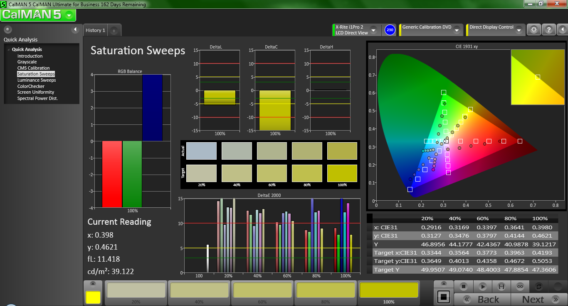
Task: Collapse the left Quick Analysis sidebar arrow
Action: [75, 29]
